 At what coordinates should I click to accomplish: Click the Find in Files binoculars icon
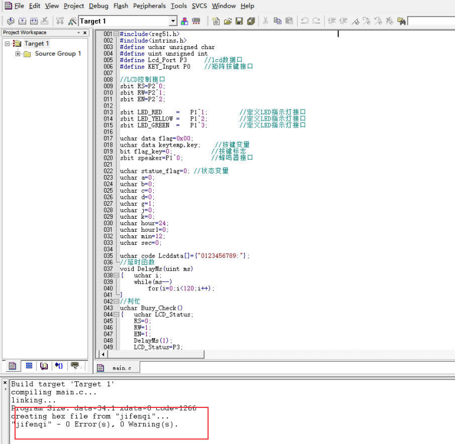pos(401,21)
